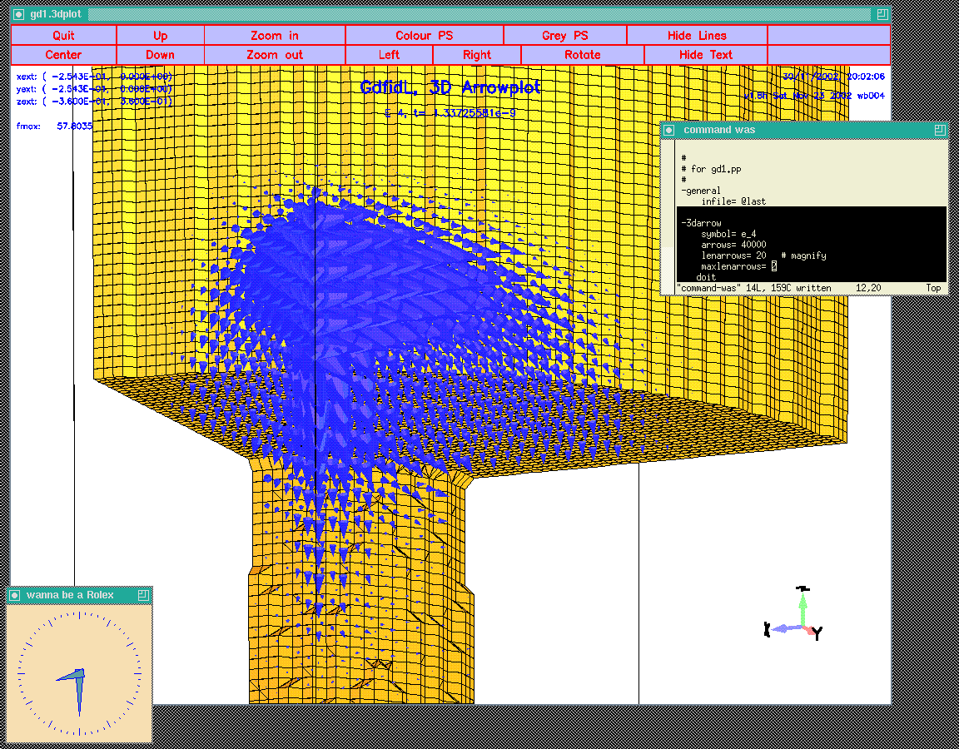
Task: Zoom in on the 3D plot
Action: pos(275,36)
